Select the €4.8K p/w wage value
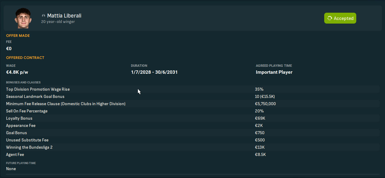 click(x=17, y=72)
